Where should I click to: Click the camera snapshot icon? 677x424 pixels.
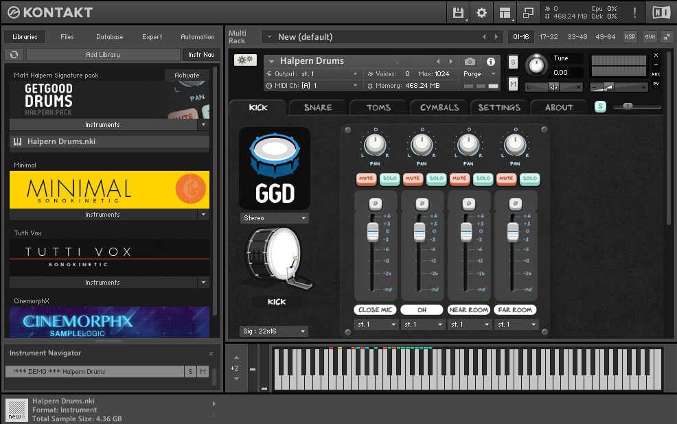pos(470,61)
